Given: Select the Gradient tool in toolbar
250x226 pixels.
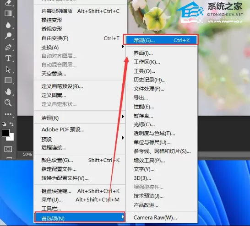Looking at the screenshot, I should (8, 13).
